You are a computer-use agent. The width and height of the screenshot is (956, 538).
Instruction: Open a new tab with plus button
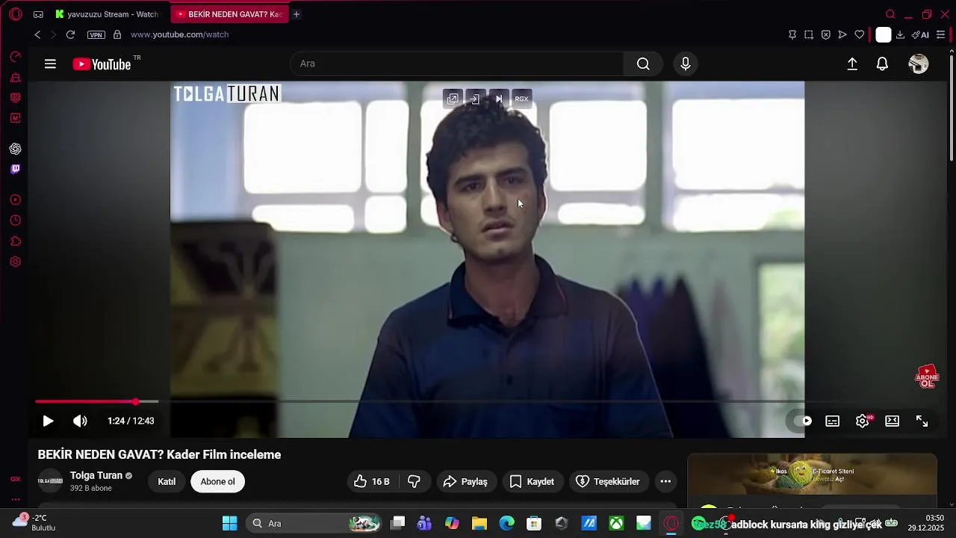pyautogui.click(x=297, y=14)
